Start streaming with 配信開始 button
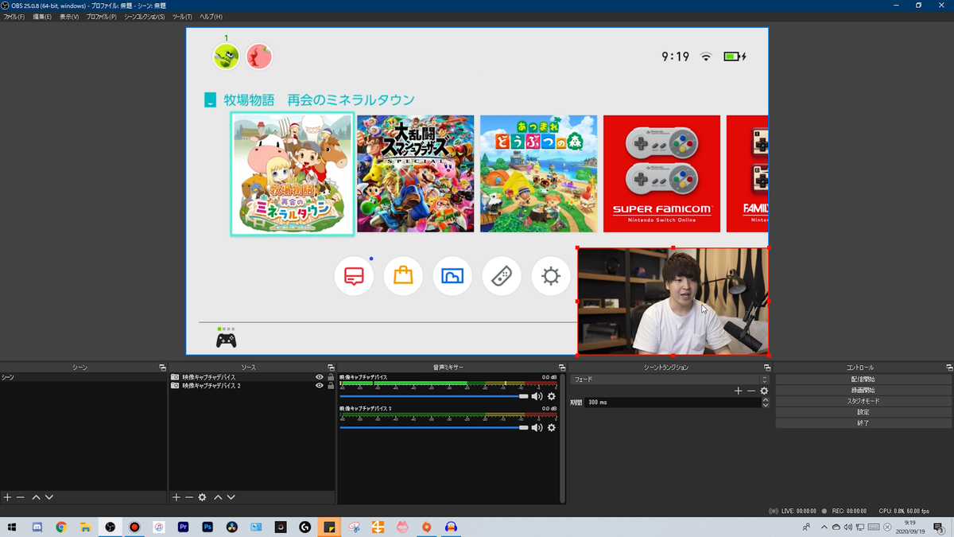Screen dimensions: 954x537 click(x=863, y=379)
